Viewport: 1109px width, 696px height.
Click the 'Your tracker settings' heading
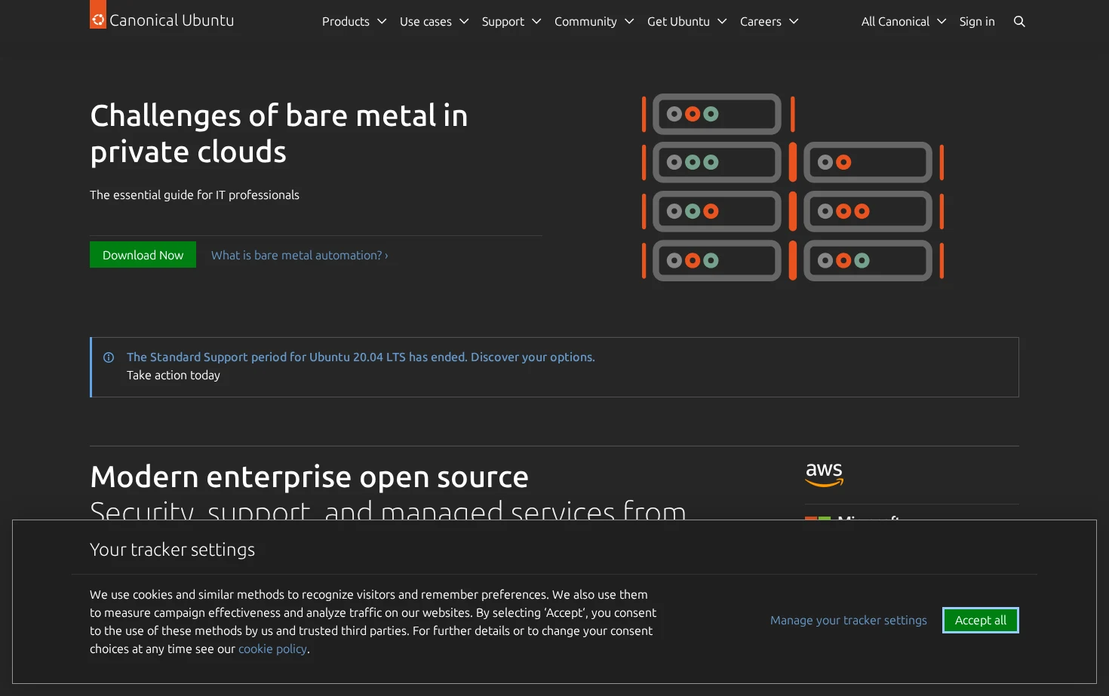pos(172,550)
